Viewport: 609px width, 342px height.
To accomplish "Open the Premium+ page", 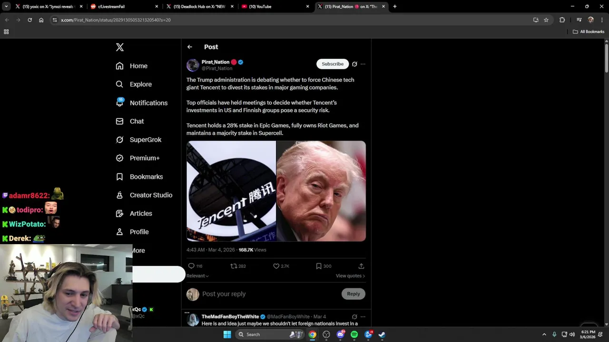I will coord(138,158).
